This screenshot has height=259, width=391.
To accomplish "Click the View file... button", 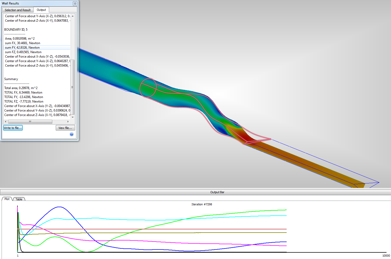I will (x=65, y=128).
